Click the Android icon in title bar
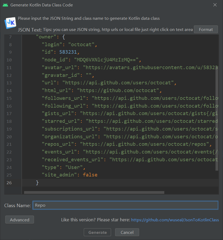The image size is (223, 240). [x=5, y=5]
